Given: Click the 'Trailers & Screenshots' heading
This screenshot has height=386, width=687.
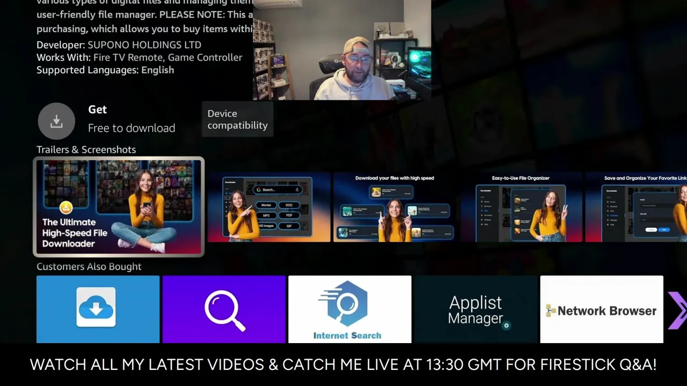Looking at the screenshot, I should [x=86, y=150].
